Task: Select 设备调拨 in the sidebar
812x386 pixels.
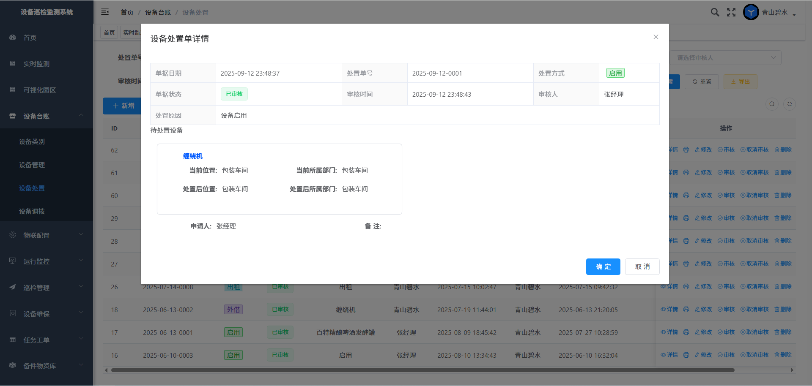Action: (32, 211)
